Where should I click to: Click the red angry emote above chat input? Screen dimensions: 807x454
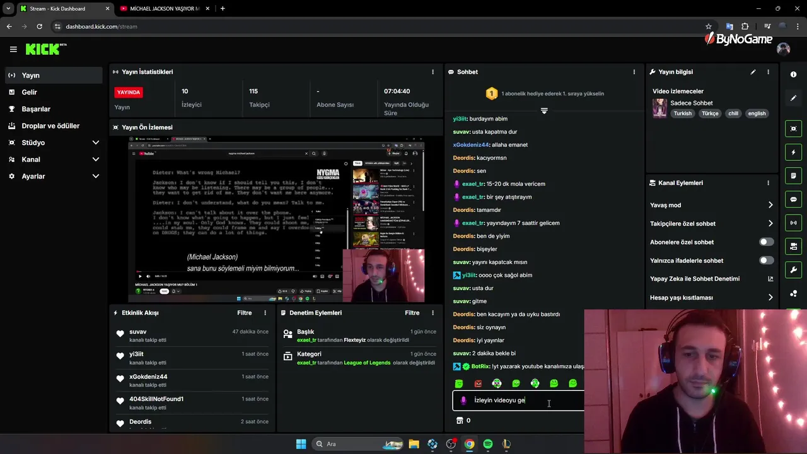[478, 383]
